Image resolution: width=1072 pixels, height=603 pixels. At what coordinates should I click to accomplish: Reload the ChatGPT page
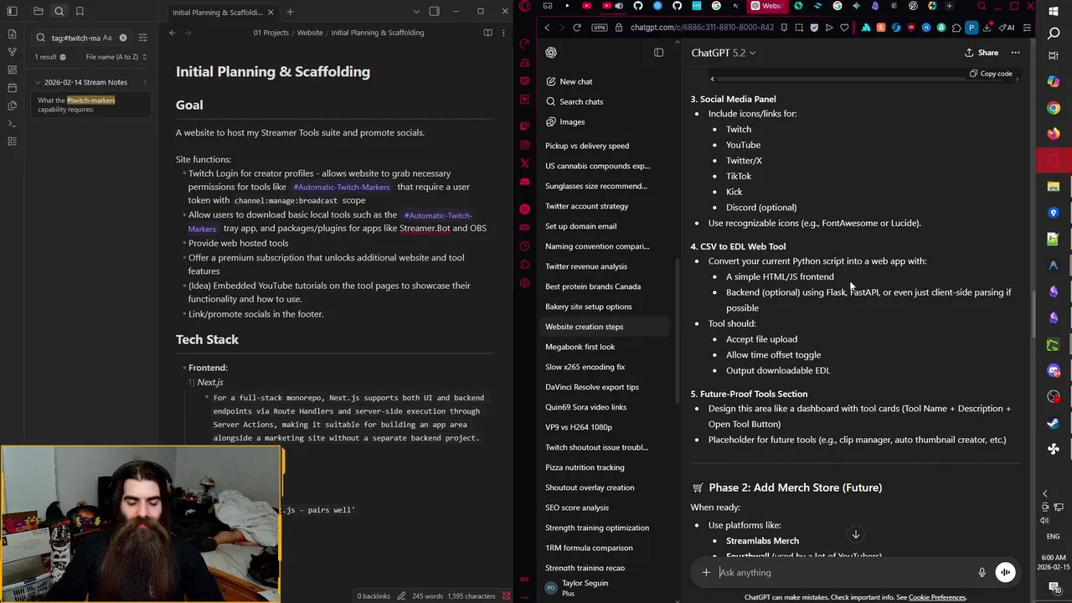tap(577, 28)
